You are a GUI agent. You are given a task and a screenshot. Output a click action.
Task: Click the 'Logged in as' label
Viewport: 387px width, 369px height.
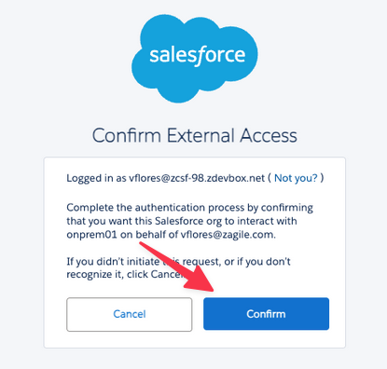coord(96,178)
